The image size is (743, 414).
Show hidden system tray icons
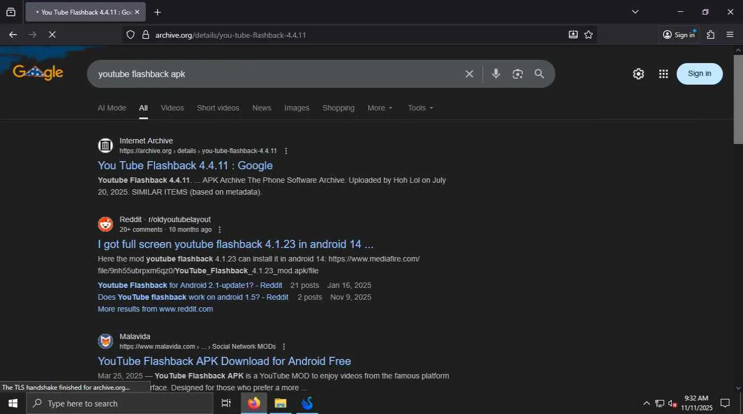[x=646, y=403]
